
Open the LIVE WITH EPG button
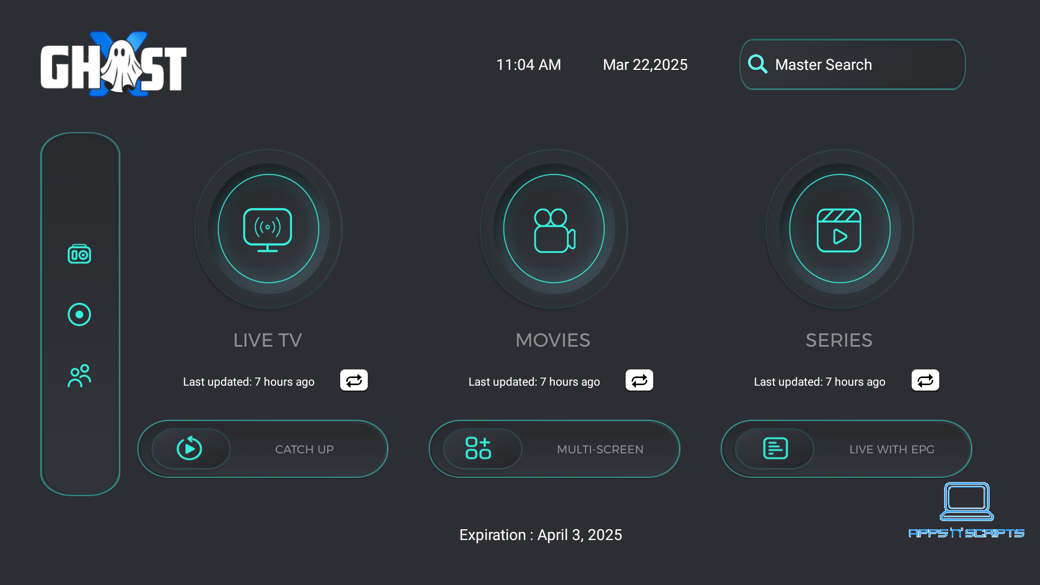pos(892,450)
